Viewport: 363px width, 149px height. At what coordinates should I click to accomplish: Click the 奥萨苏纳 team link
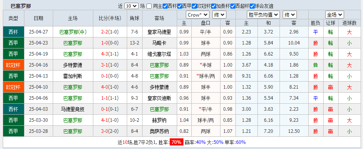[x=159, y=131]
